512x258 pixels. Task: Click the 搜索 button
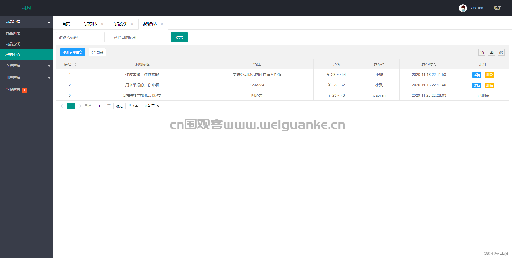[179, 37]
